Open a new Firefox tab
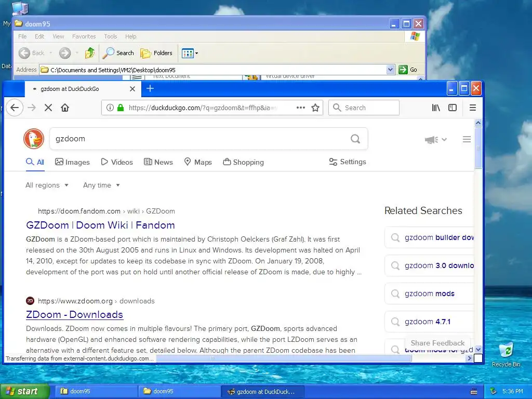 pyautogui.click(x=150, y=88)
